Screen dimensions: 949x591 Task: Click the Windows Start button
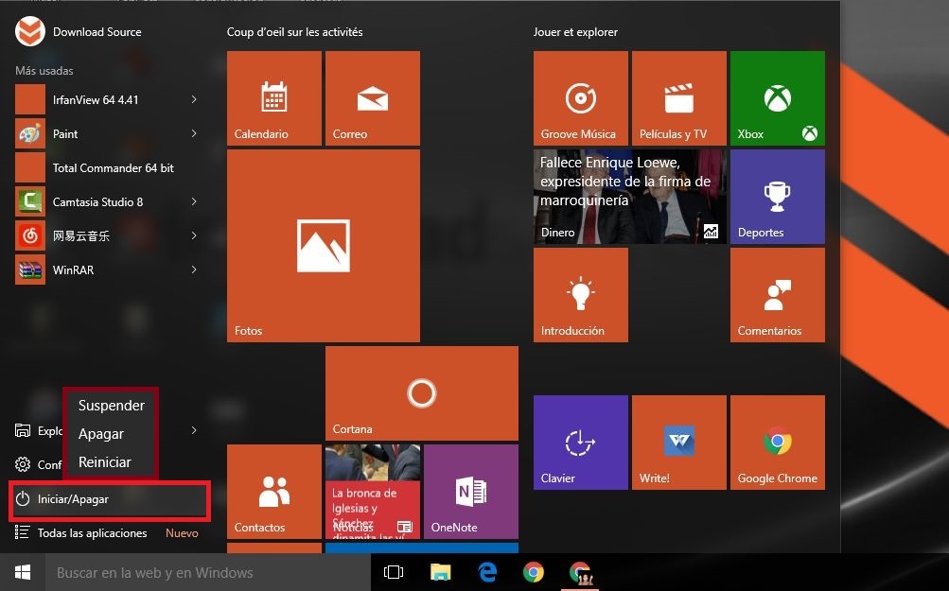(x=23, y=572)
